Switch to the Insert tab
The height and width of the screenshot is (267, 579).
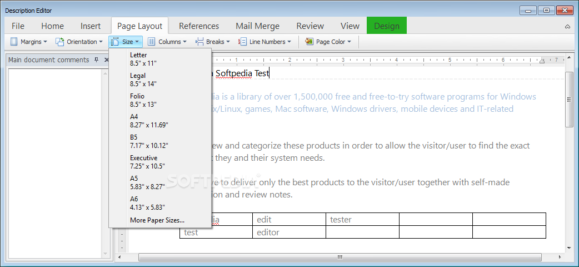[x=91, y=26]
